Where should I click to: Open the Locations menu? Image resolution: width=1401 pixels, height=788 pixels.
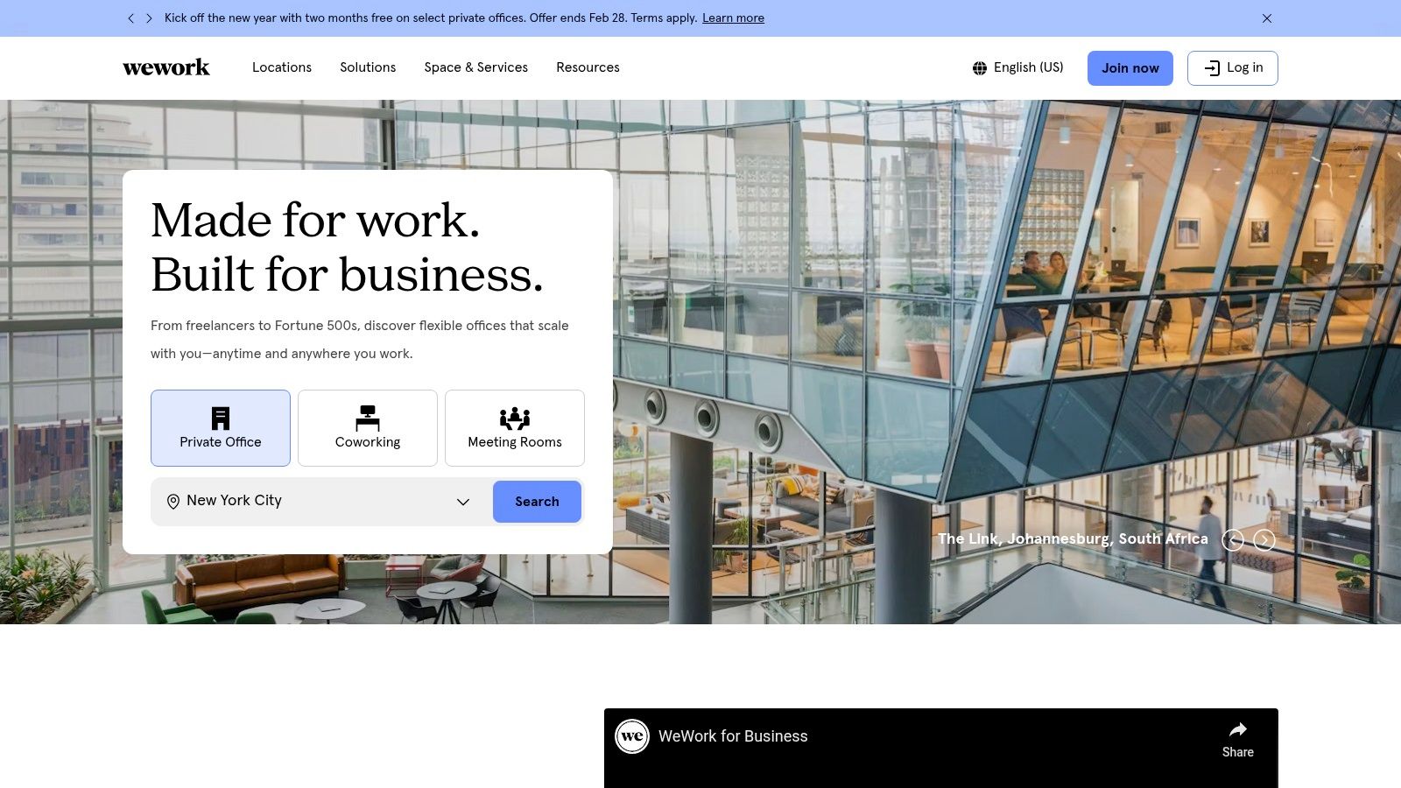(x=282, y=67)
